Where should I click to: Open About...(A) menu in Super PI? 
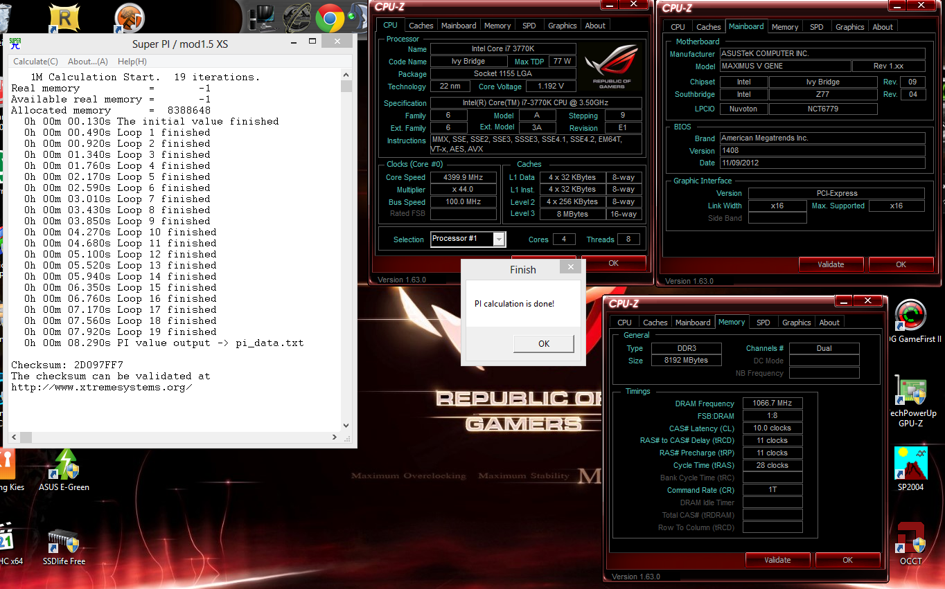click(88, 62)
